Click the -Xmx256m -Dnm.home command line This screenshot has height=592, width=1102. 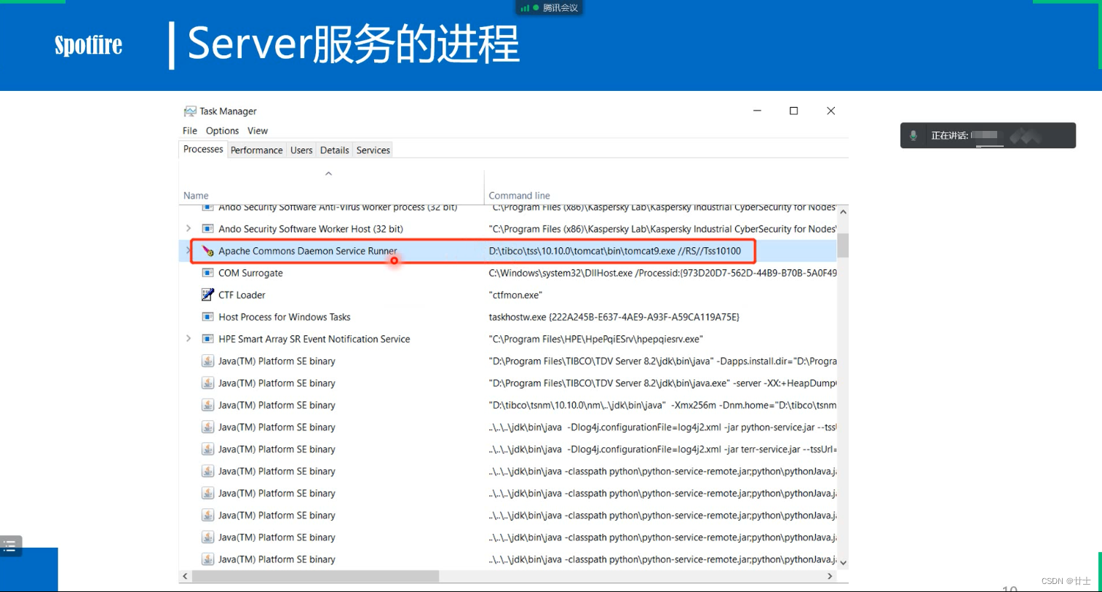(x=662, y=405)
